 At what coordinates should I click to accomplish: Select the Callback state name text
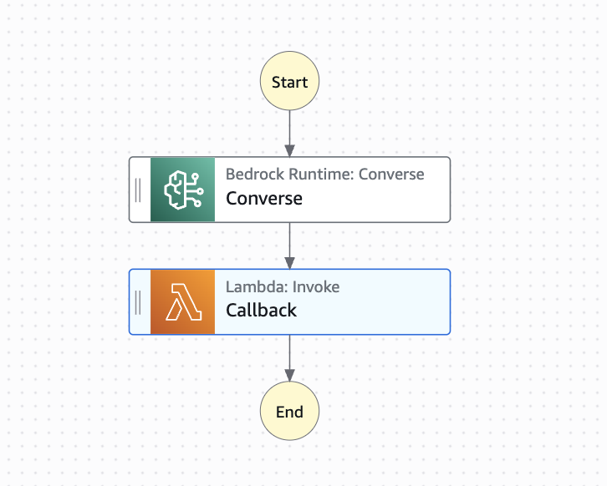(261, 311)
